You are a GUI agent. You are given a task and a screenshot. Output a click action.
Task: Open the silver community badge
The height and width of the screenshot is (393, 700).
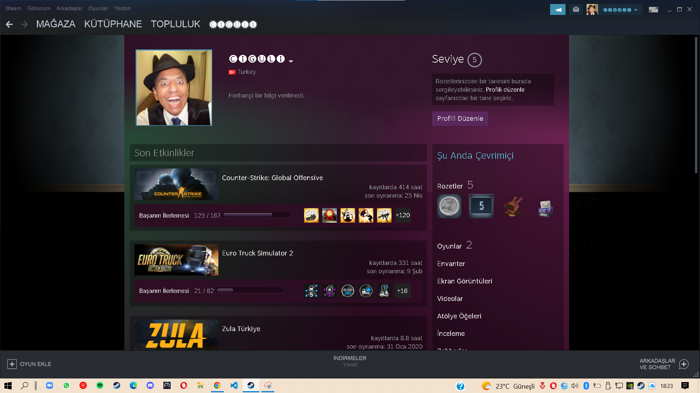pyautogui.click(x=449, y=206)
